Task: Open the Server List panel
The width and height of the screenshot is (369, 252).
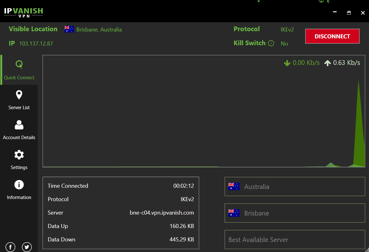Action: click(19, 94)
